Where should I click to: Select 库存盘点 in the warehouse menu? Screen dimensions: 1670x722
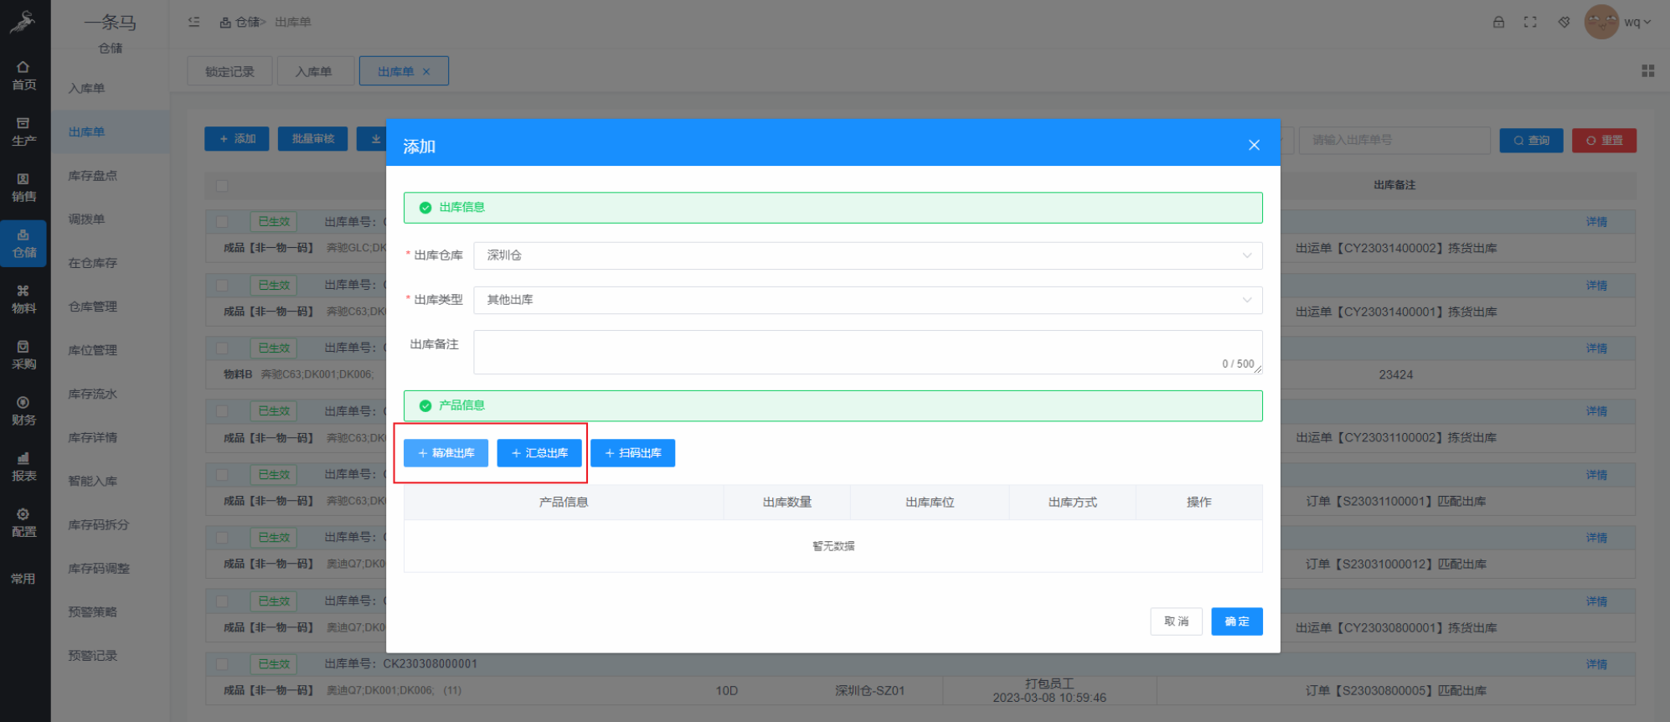(93, 176)
